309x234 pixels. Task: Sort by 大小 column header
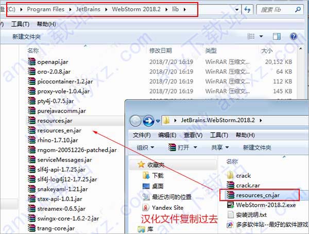point(267,50)
